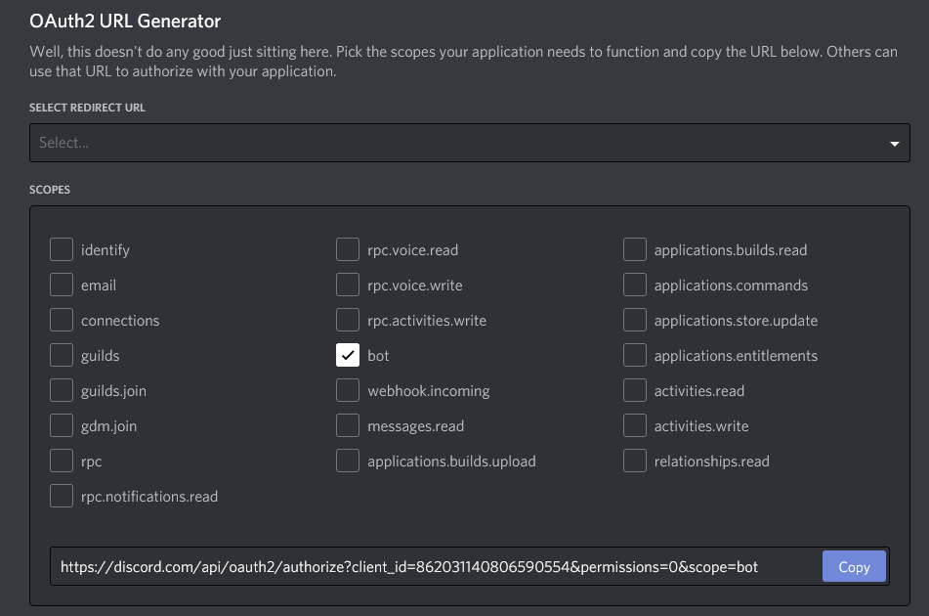Select the activities.read checkbox
This screenshot has height=616, width=929.
click(635, 391)
